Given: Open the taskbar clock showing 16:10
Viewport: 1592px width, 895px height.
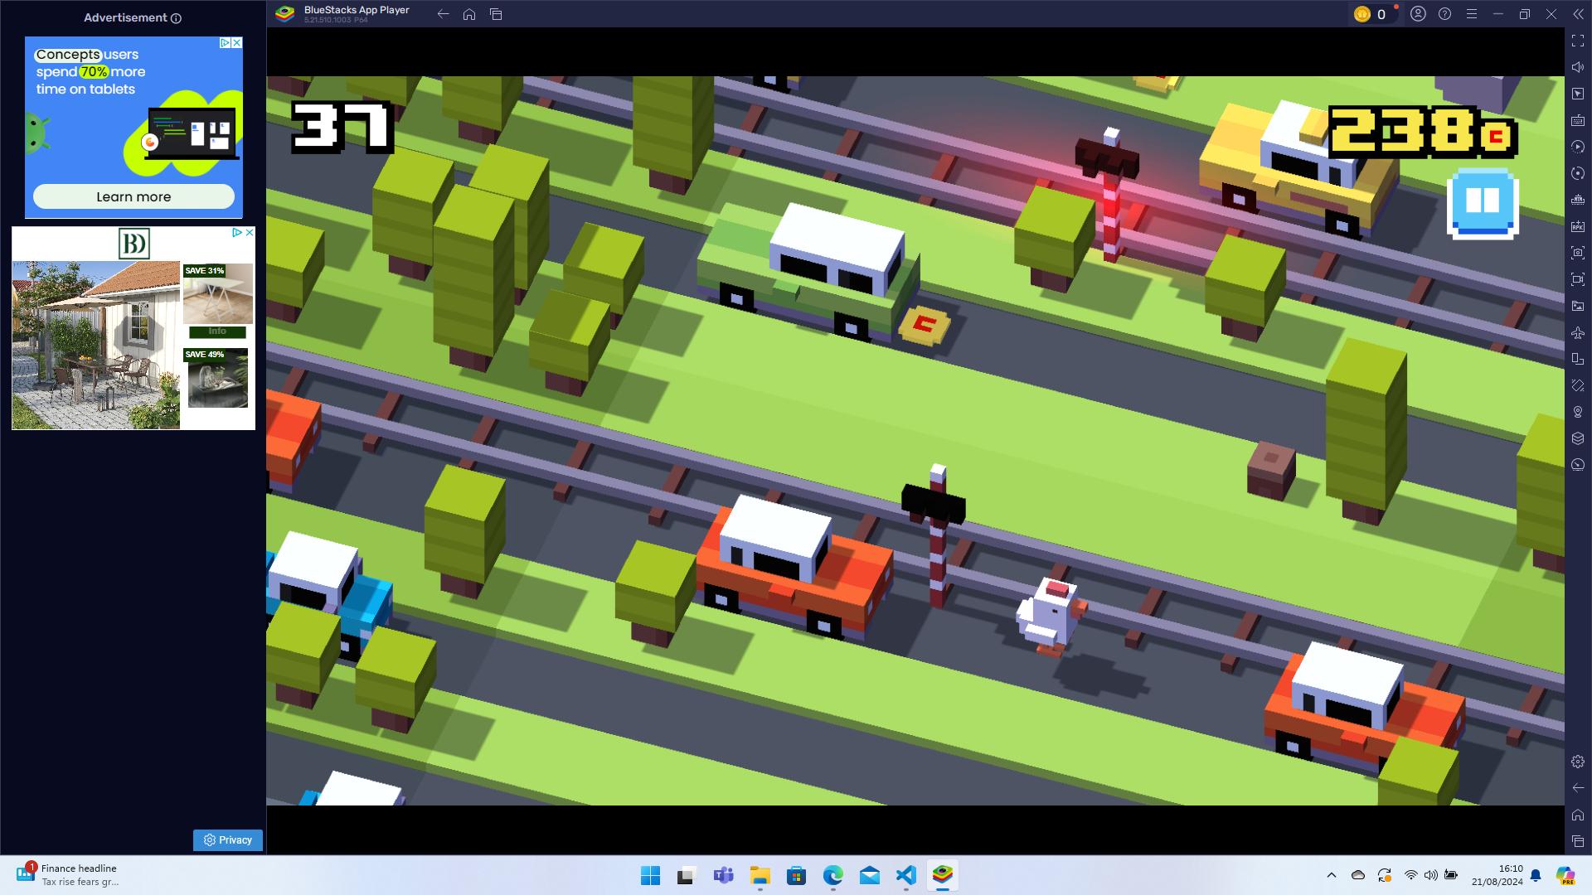Looking at the screenshot, I should (x=1497, y=875).
